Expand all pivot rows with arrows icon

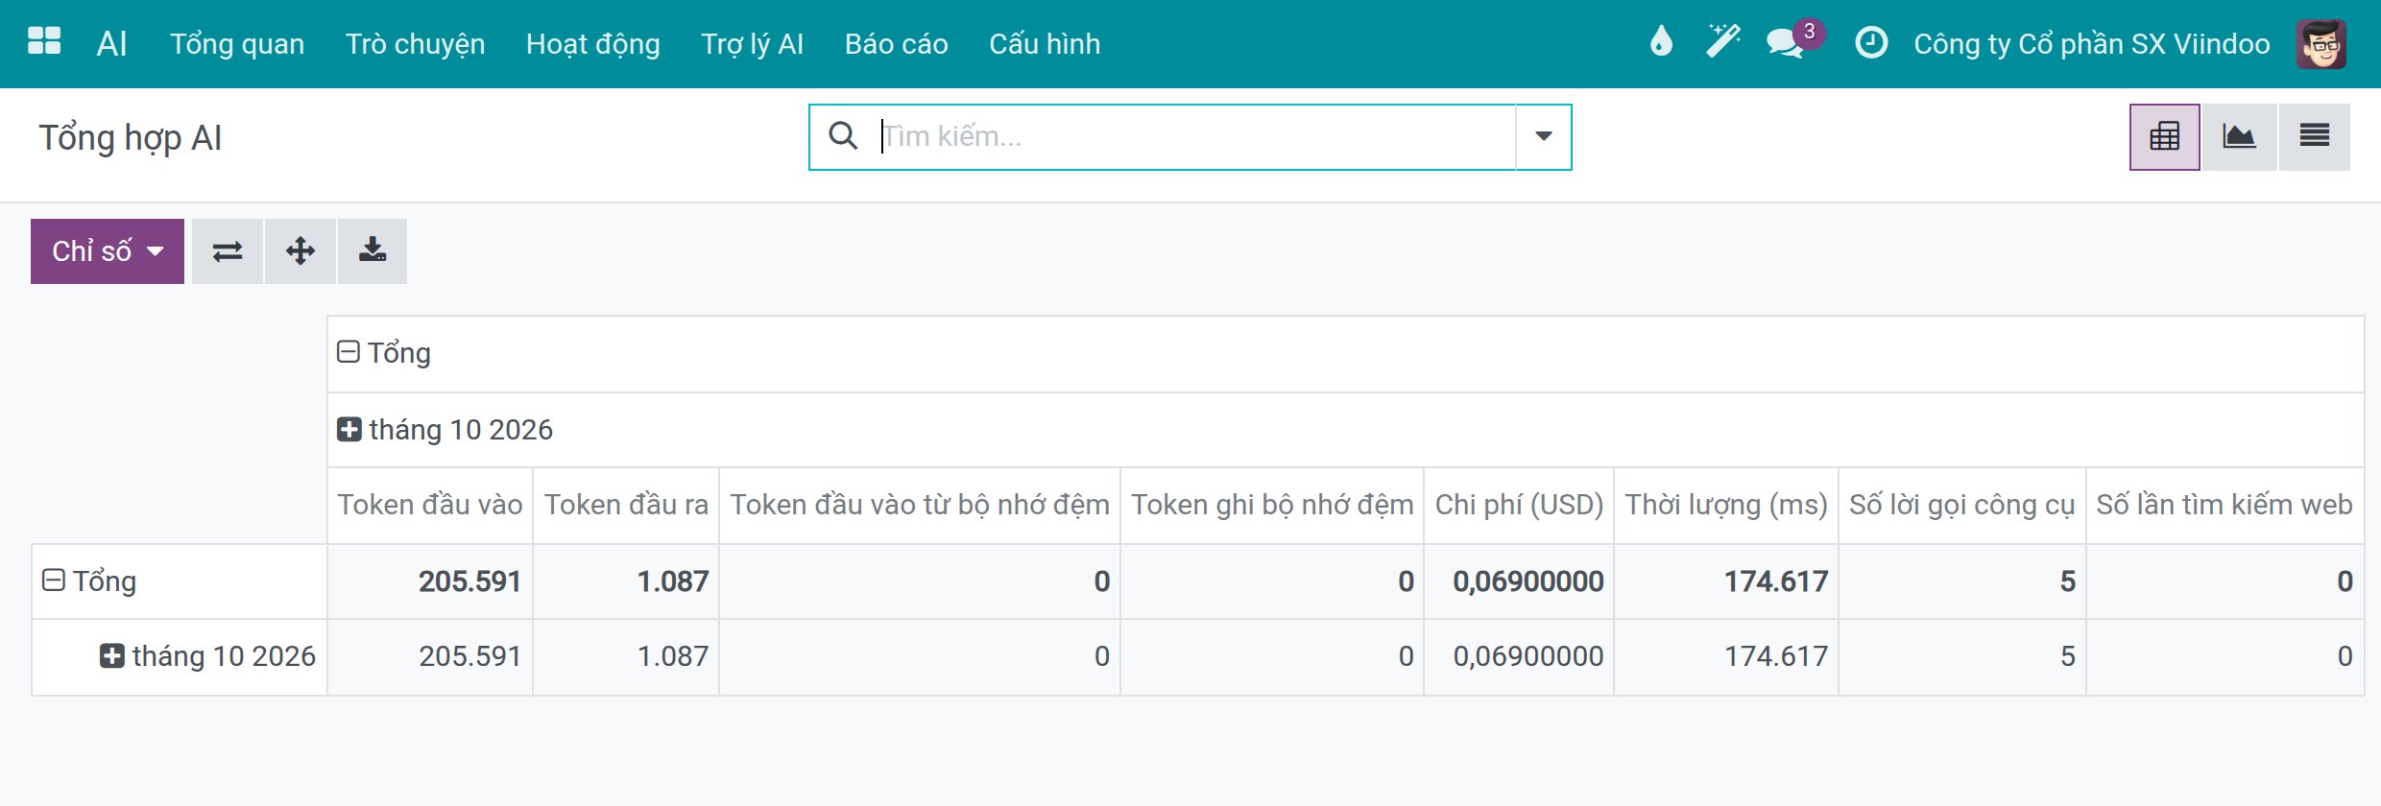[x=301, y=251]
